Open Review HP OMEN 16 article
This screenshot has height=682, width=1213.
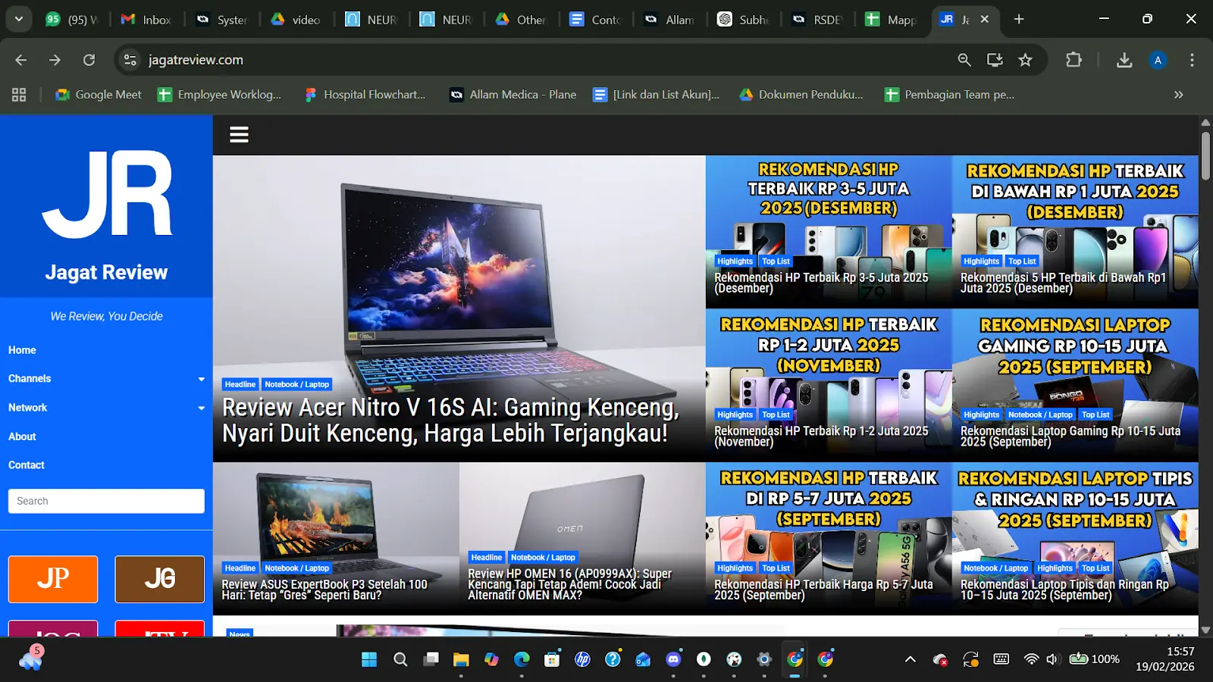pos(569,584)
